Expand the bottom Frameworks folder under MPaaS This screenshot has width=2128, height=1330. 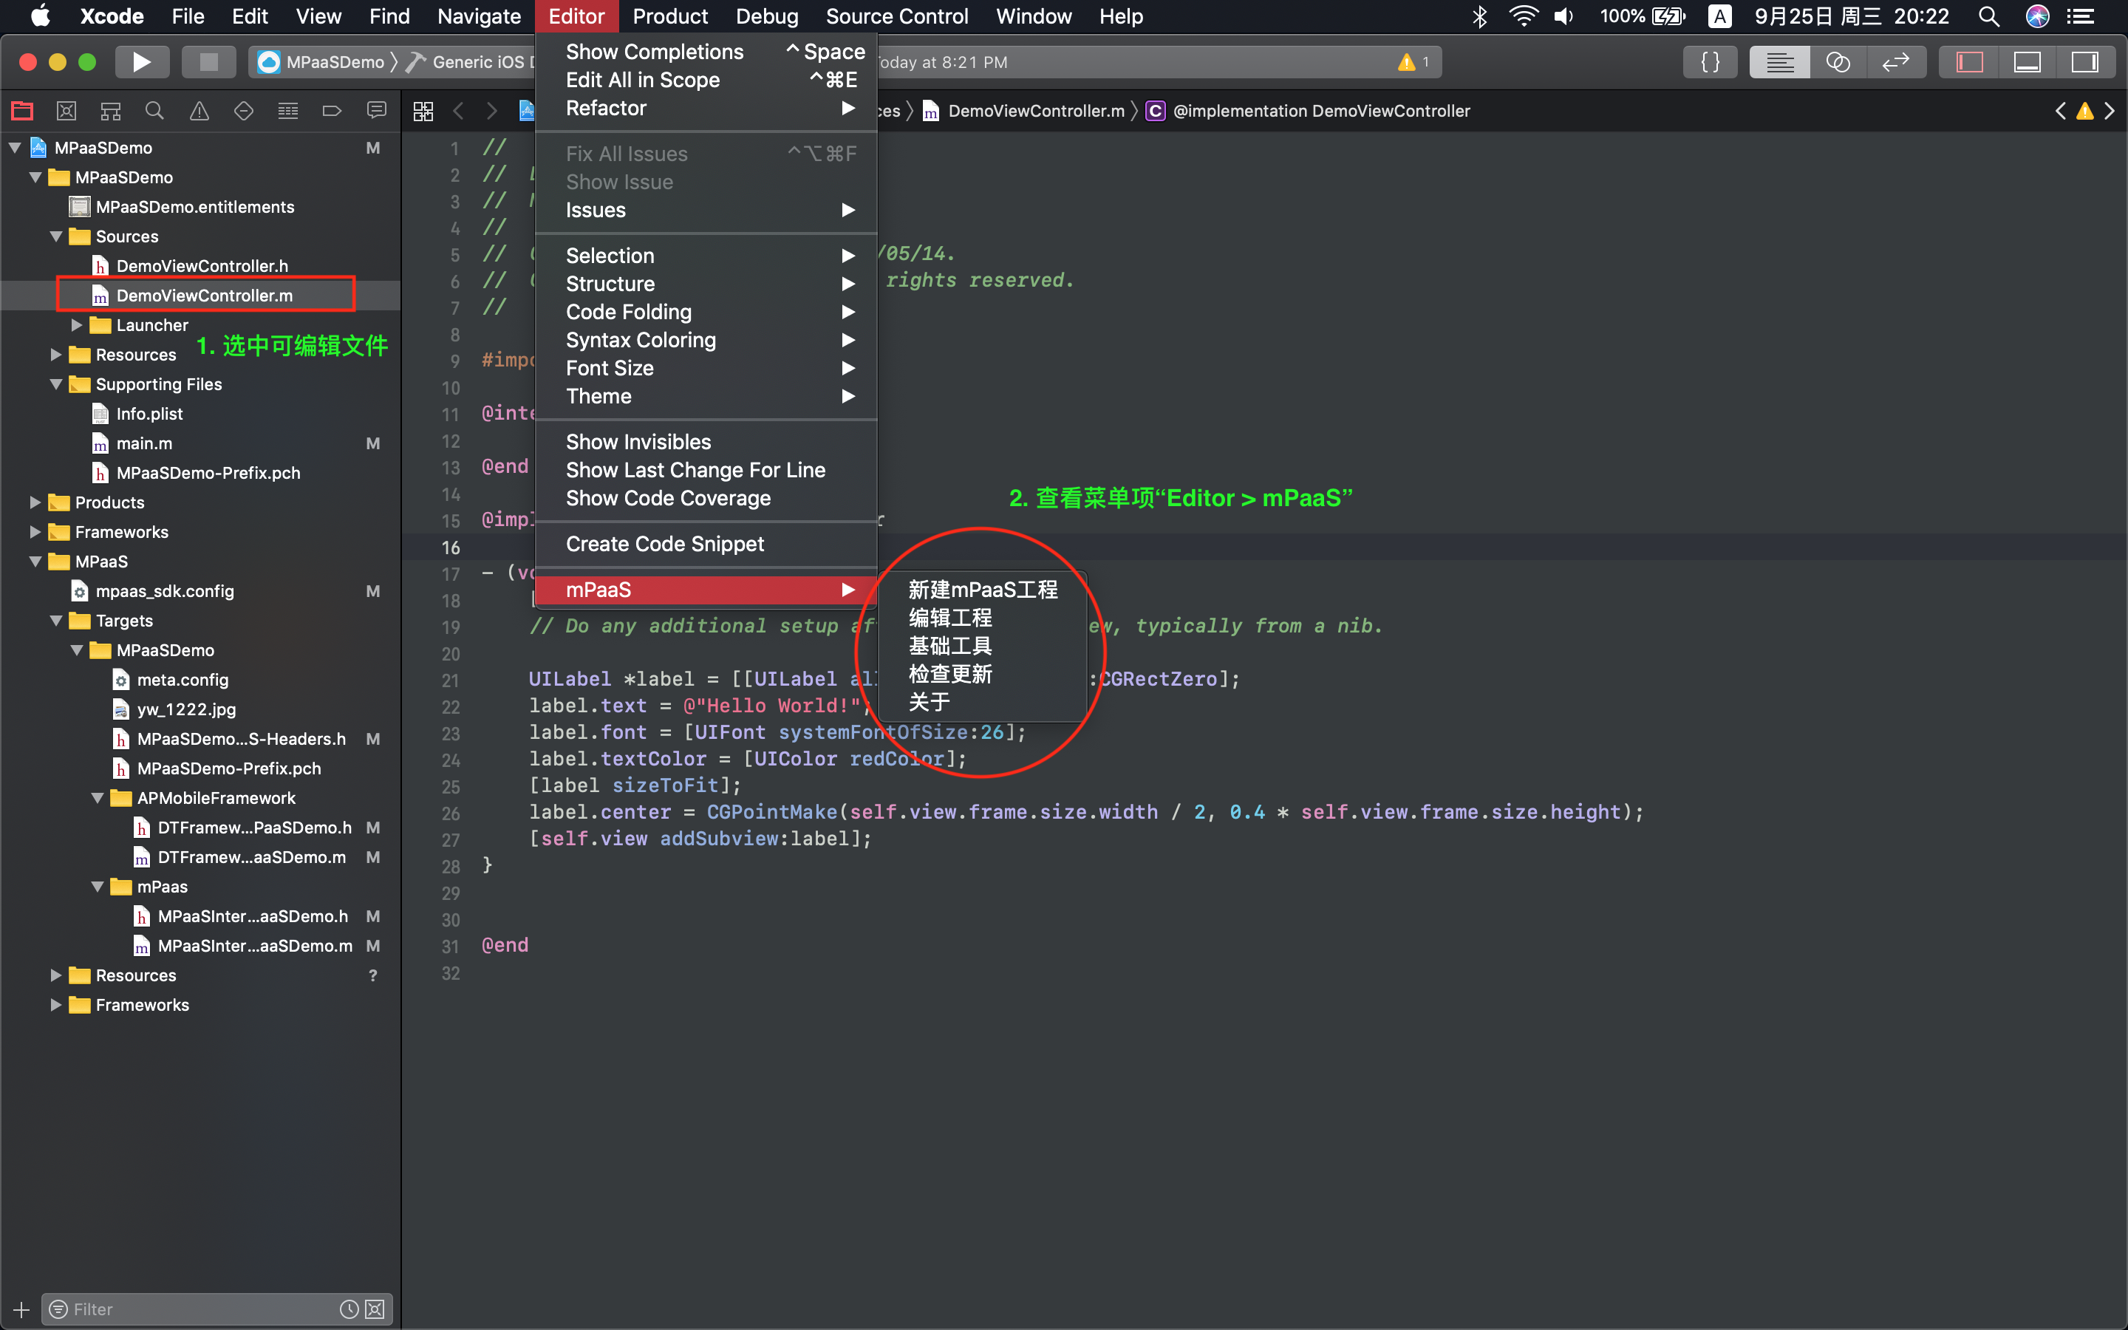click(x=56, y=1005)
